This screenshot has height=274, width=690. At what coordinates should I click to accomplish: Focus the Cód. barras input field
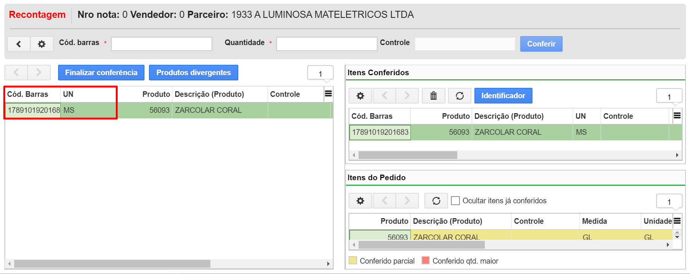[162, 44]
